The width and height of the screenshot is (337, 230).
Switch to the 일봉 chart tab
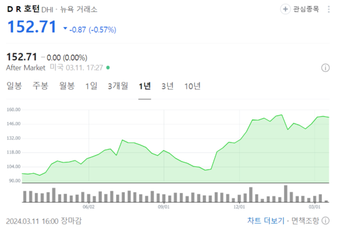14,86
